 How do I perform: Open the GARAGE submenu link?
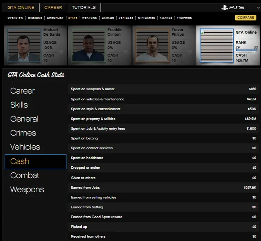pyautogui.click(x=108, y=18)
